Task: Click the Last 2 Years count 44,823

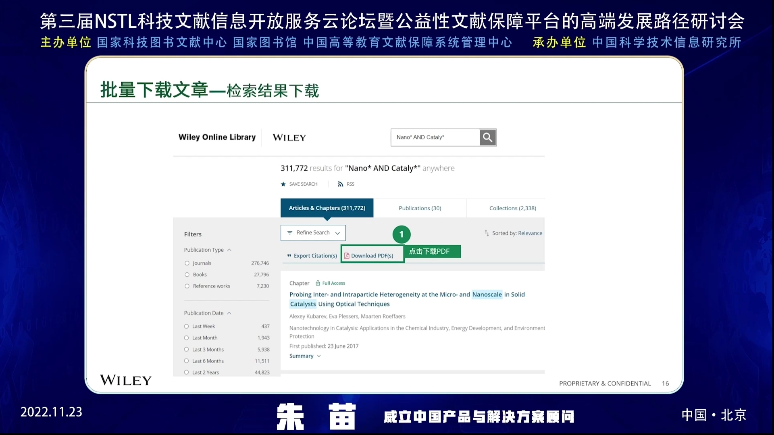Action: point(262,373)
